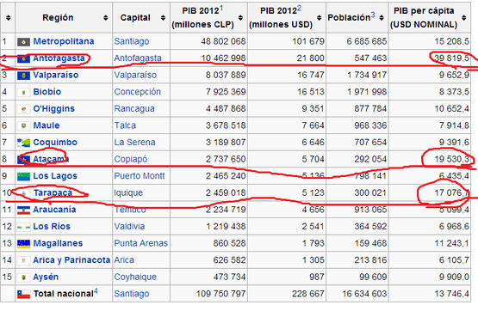Follow the Concepción capital link
478x311 pixels.
pyautogui.click(x=138, y=92)
